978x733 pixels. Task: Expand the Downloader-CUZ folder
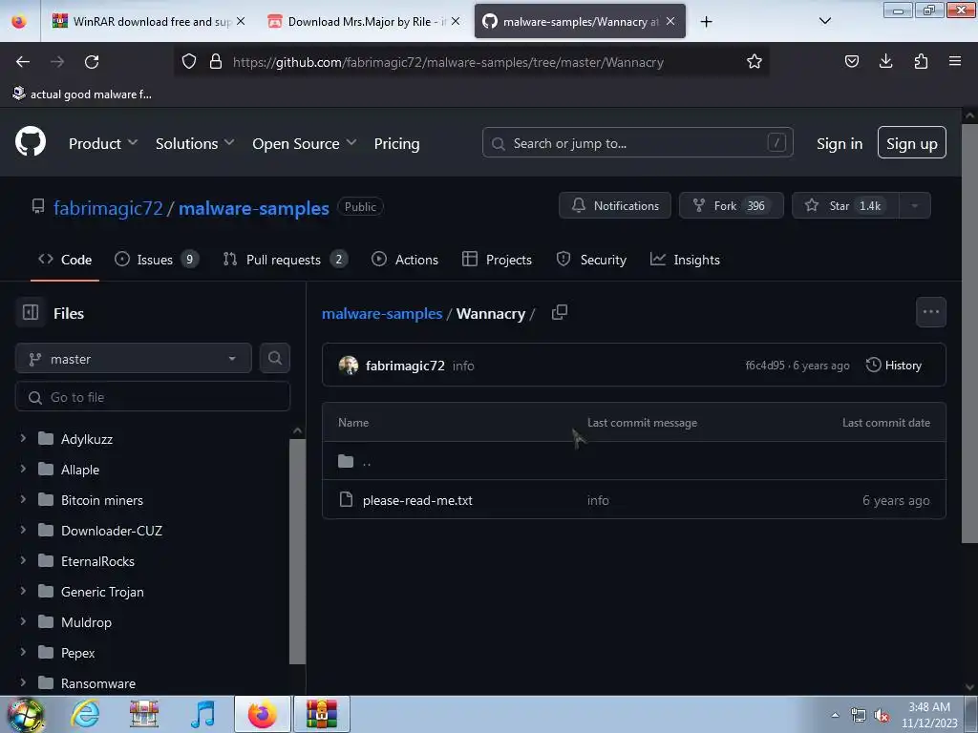pos(23,530)
